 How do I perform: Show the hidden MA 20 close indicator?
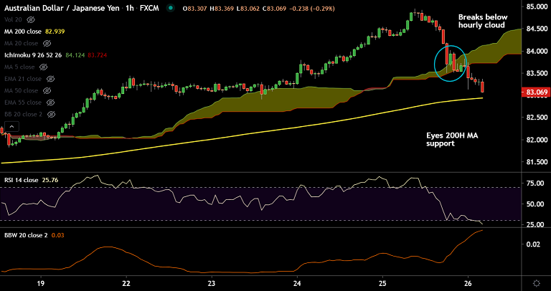(x=46, y=44)
